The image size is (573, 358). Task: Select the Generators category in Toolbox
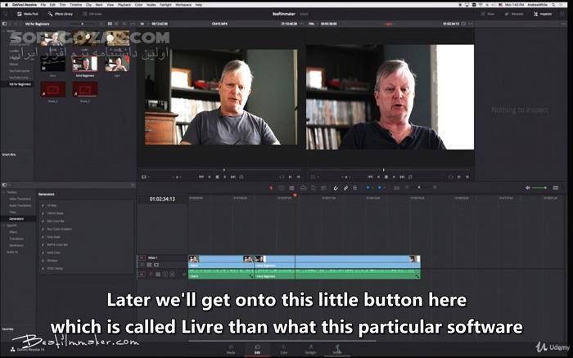(16, 219)
